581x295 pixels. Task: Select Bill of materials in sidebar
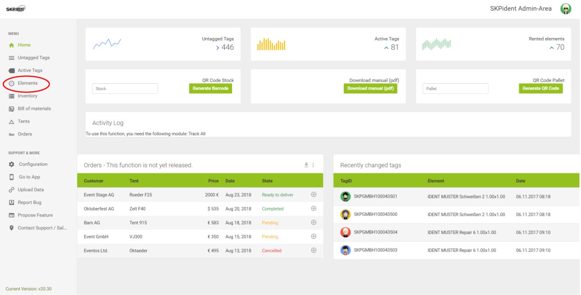[x=34, y=109]
